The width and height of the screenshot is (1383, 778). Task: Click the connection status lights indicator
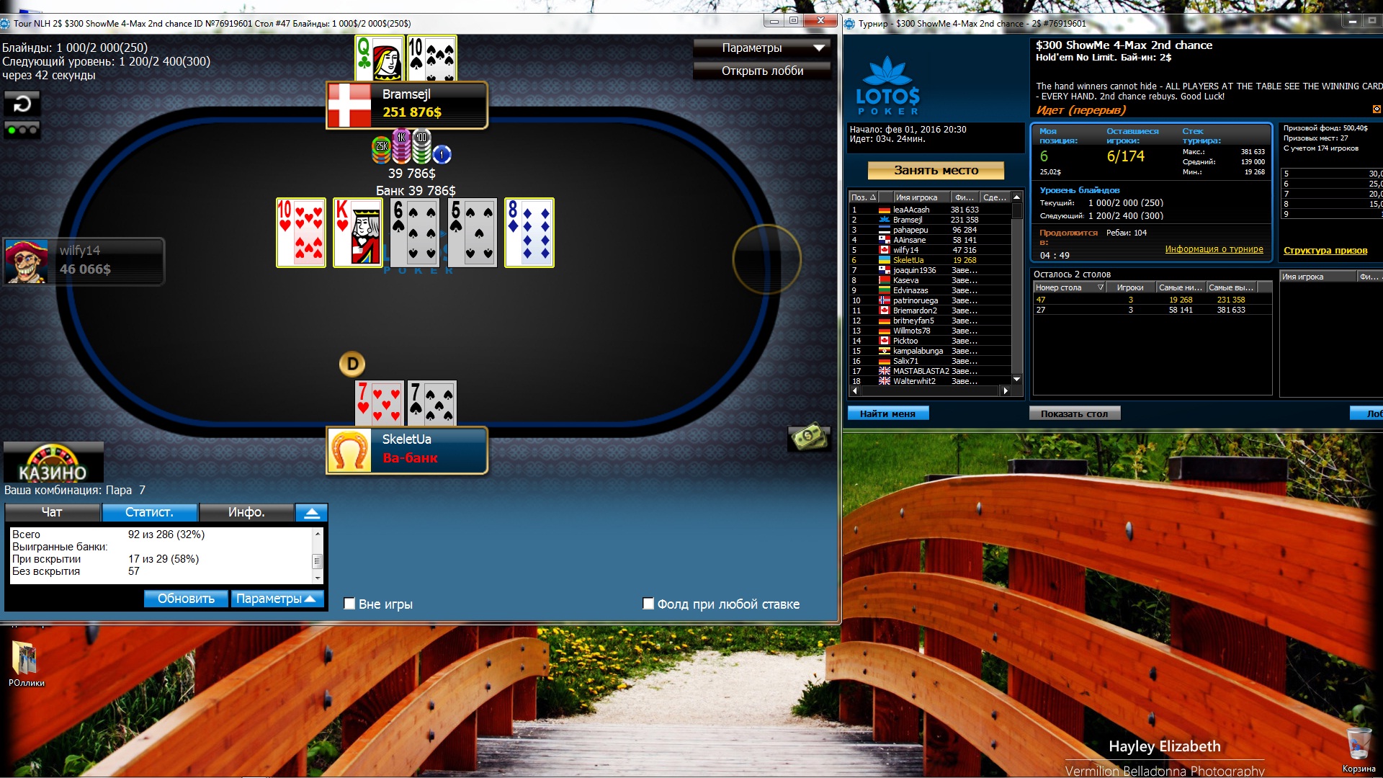(22, 130)
